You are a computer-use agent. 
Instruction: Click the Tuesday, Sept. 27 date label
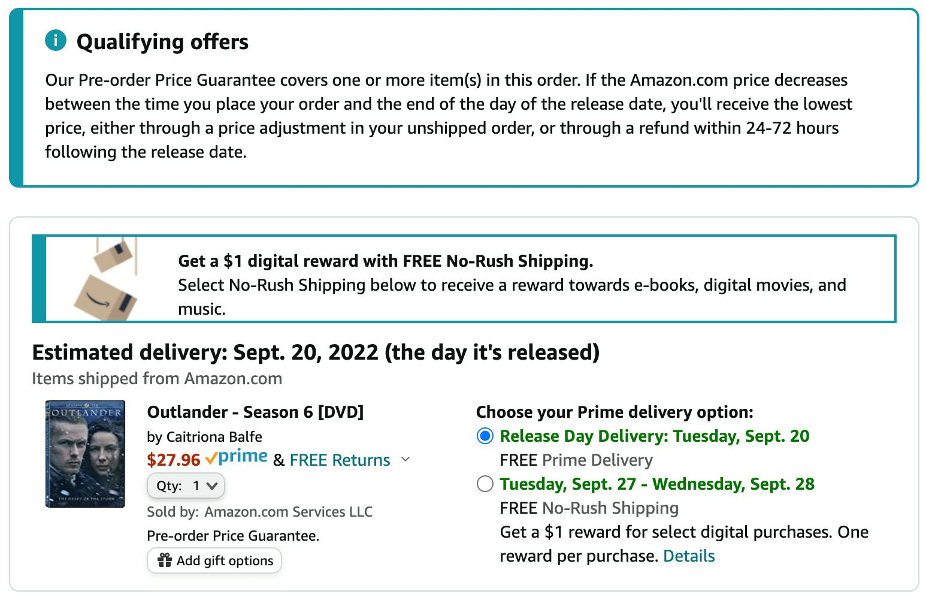click(571, 484)
